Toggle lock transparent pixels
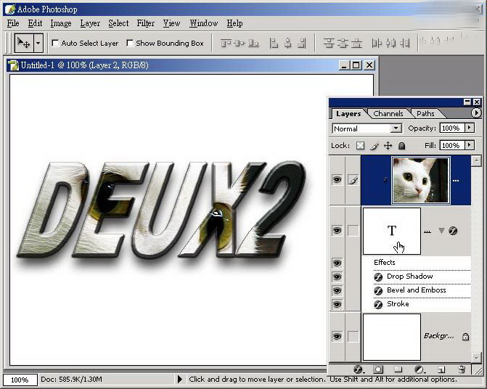This screenshot has height=389, width=487. click(360, 146)
